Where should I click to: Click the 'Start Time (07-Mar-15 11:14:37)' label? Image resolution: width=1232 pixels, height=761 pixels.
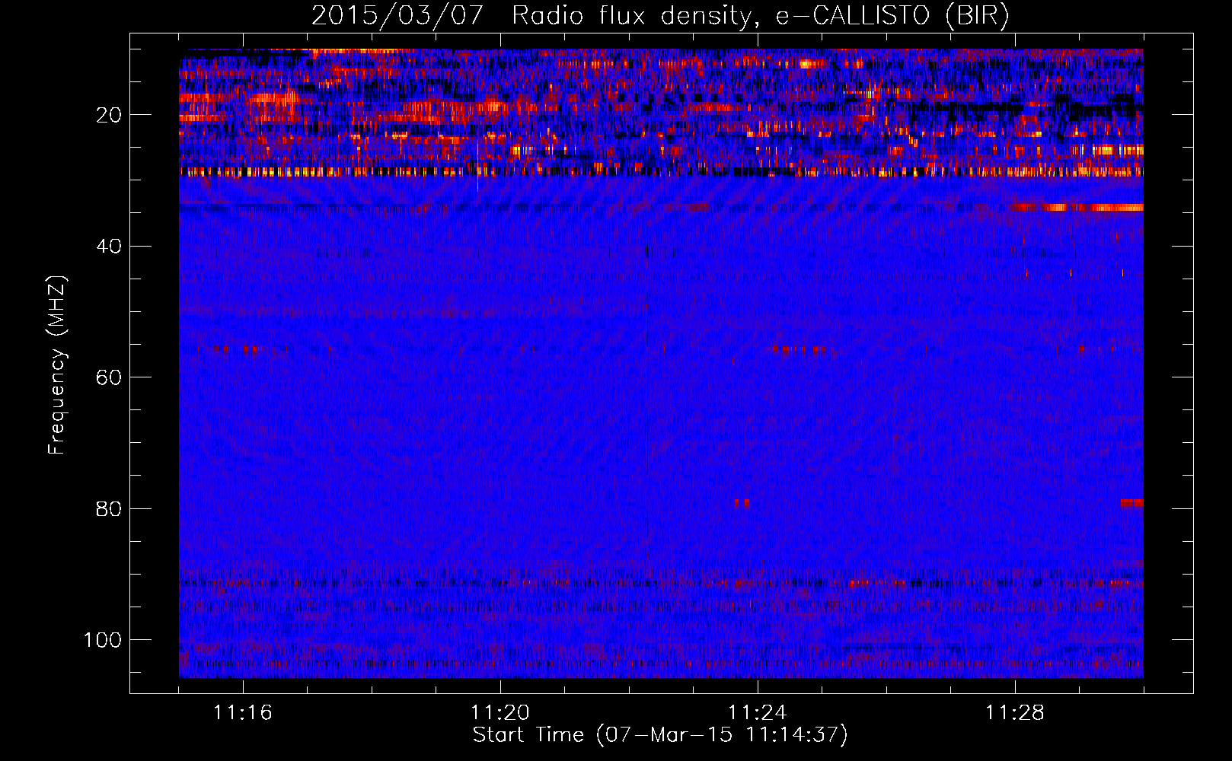[660, 735]
